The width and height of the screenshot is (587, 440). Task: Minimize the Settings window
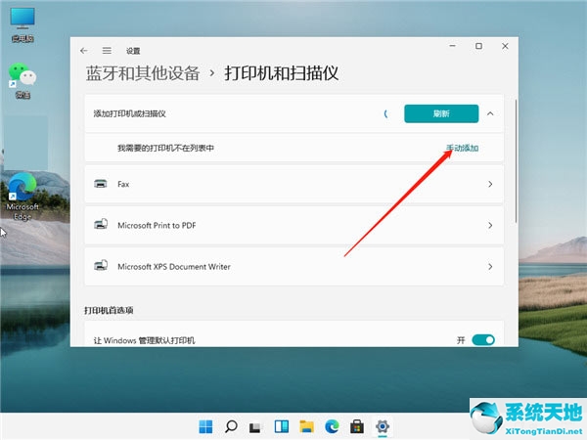click(x=452, y=46)
